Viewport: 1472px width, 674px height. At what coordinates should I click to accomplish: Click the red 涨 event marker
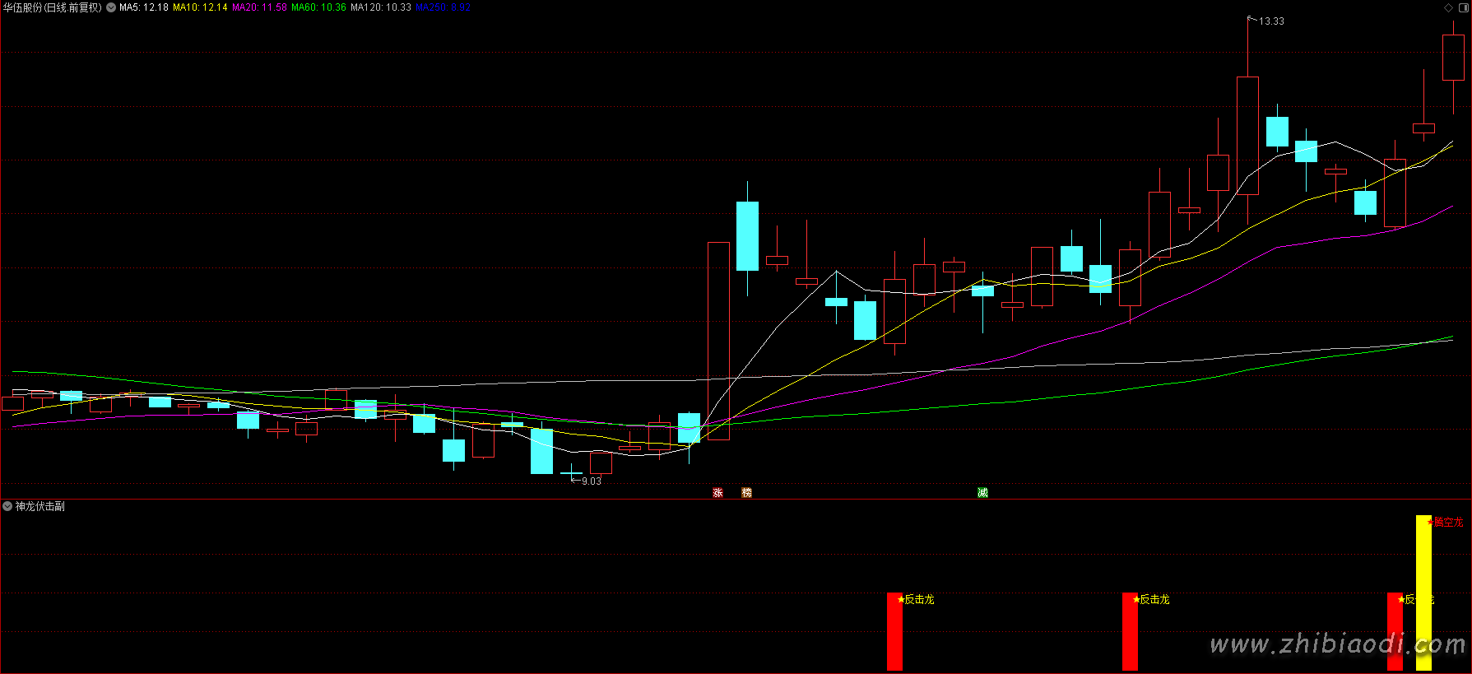tap(717, 492)
